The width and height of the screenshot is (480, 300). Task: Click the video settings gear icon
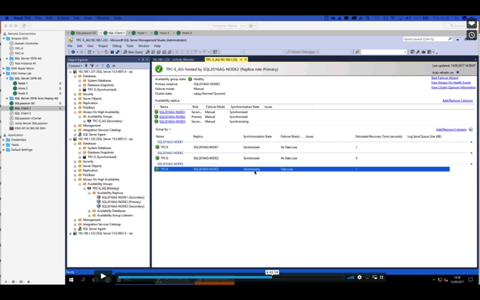pyautogui.click(x=360, y=277)
